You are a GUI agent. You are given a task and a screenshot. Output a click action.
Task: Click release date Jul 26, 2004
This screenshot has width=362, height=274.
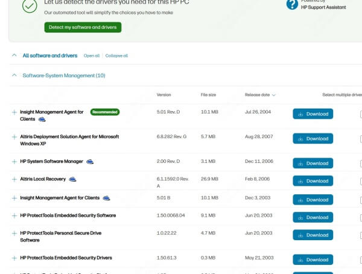258,112
